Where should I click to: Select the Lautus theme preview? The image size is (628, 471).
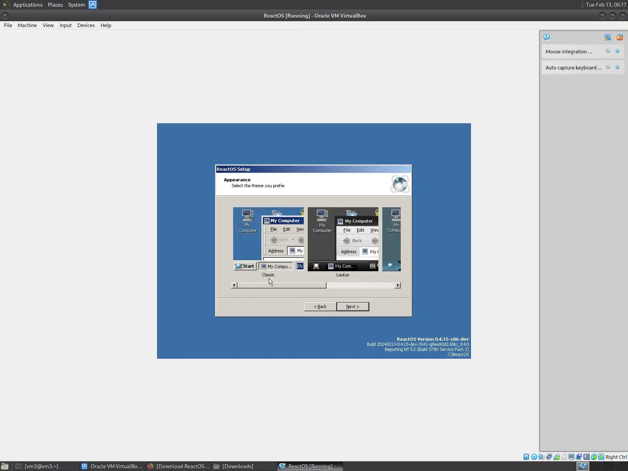click(x=343, y=239)
